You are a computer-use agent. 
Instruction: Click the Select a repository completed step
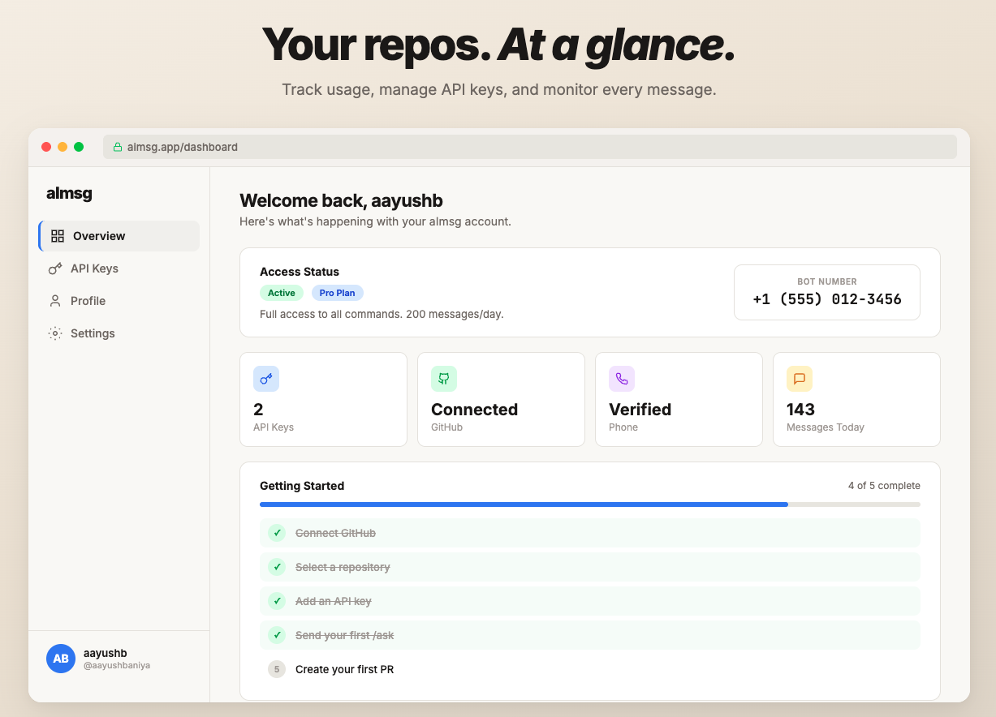tap(590, 567)
